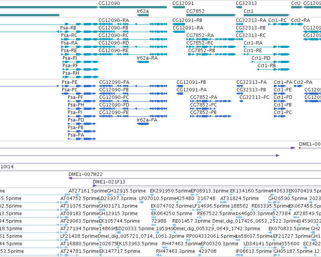Open protein Psa-PE
This screenshot has width=321, height=257.
pos(70,82)
